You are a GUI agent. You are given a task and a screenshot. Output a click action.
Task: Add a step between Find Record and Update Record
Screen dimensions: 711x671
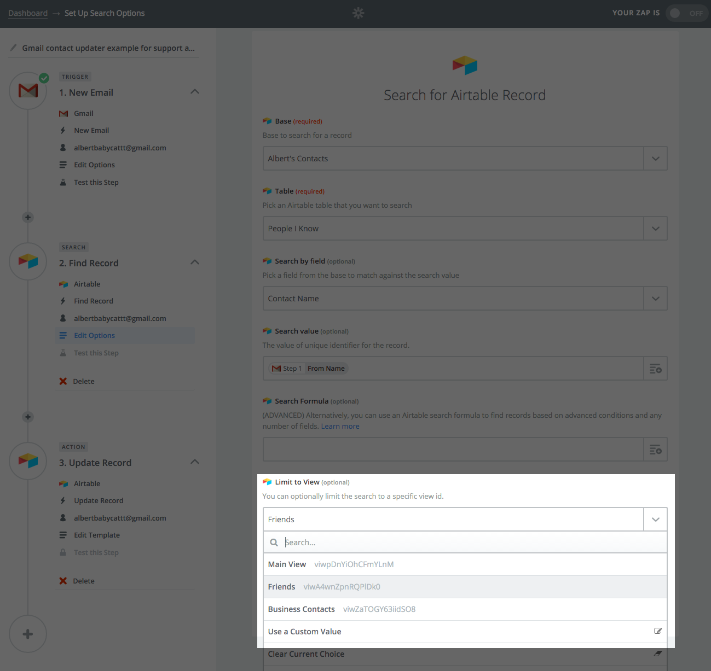point(28,417)
